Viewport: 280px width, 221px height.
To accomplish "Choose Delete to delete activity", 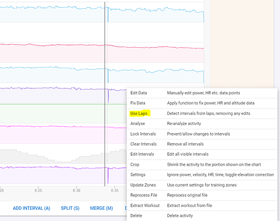I will [x=202, y=216].
